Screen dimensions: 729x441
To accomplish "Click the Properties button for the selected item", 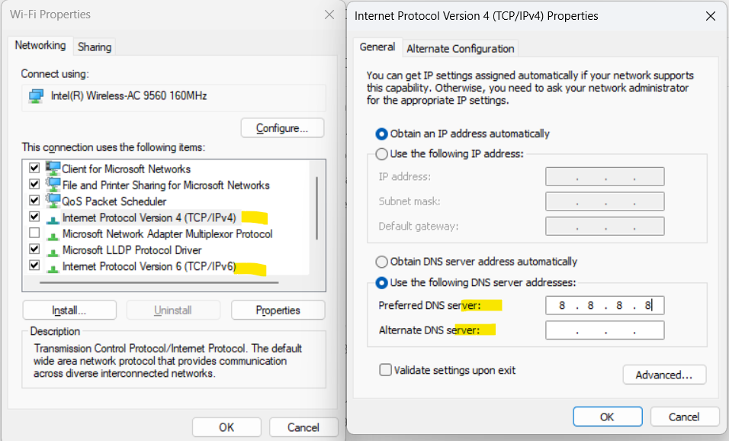I will (x=278, y=311).
